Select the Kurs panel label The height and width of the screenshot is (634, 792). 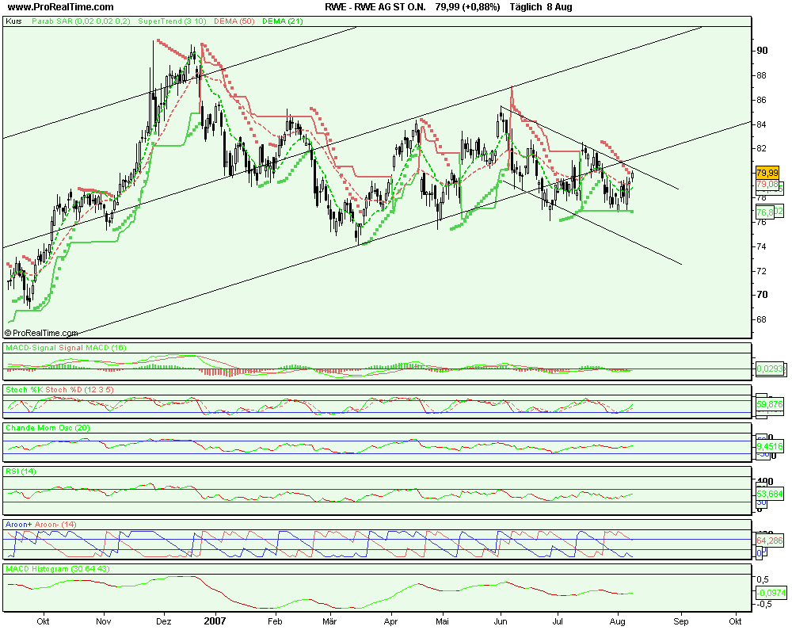13,22
